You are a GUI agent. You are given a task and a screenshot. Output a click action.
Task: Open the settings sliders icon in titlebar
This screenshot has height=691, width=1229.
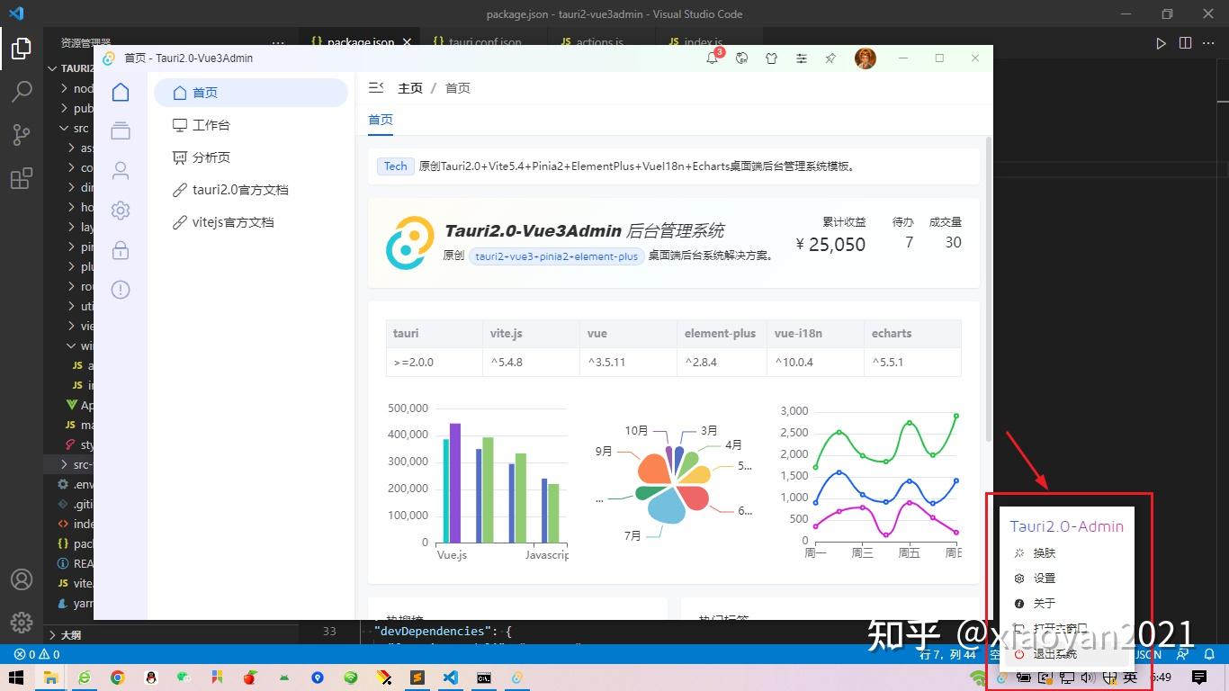click(801, 58)
